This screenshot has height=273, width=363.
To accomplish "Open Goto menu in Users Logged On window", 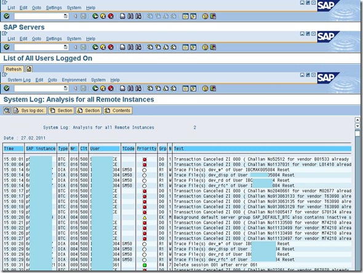I will (x=36, y=39).
